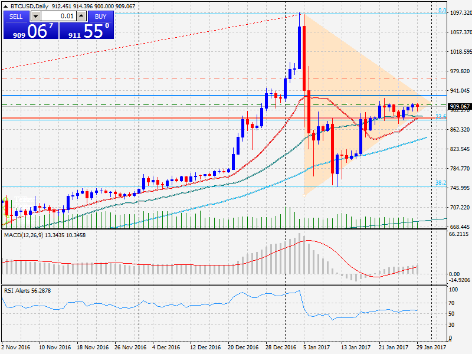Click the 0.0 Fibonacci level label

tap(442, 11)
